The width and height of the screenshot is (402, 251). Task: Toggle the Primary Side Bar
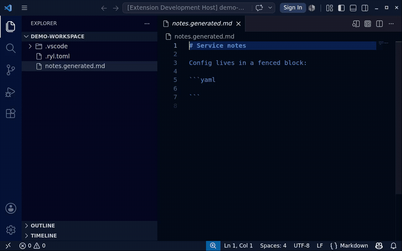click(341, 8)
